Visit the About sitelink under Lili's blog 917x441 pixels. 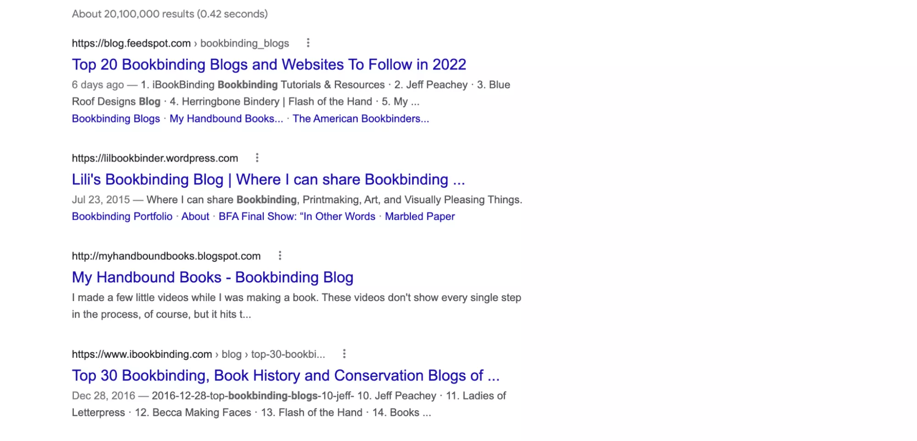(195, 216)
